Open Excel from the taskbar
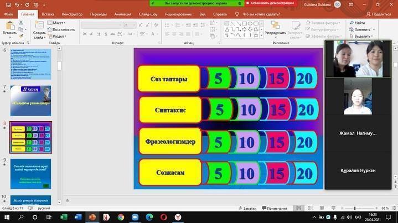Image resolution: width=398 pixels, height=223 pixels. click(63, 217)
